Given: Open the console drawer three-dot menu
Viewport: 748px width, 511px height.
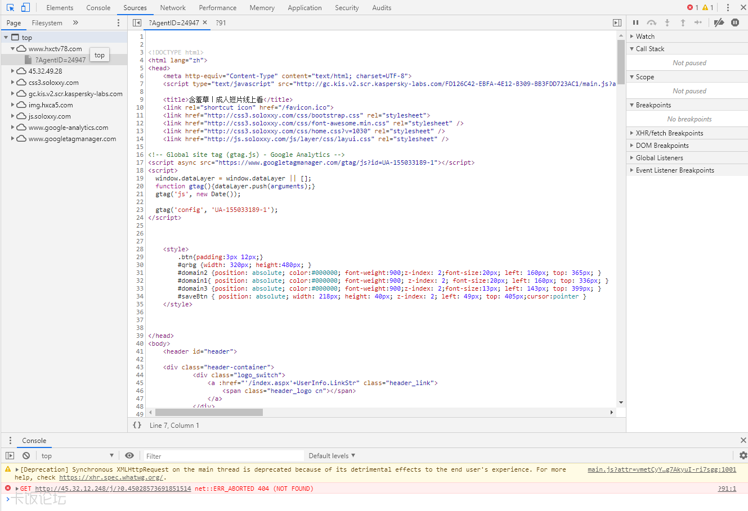Looking at the screenshot, I should [10, 440].
